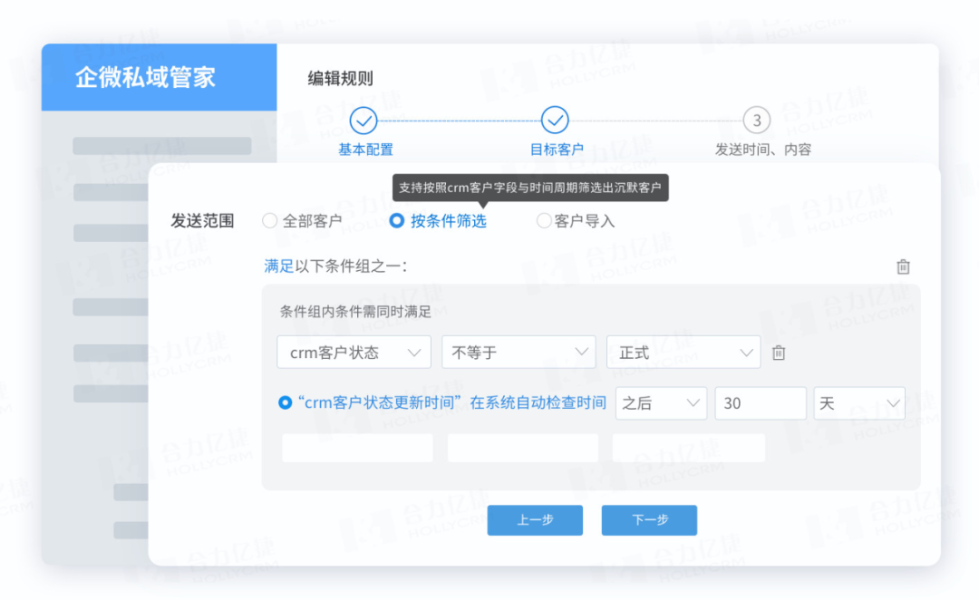Open the 正式 value dropdown
This screenshot has height=600, width=979.
[x=683, y=353]
